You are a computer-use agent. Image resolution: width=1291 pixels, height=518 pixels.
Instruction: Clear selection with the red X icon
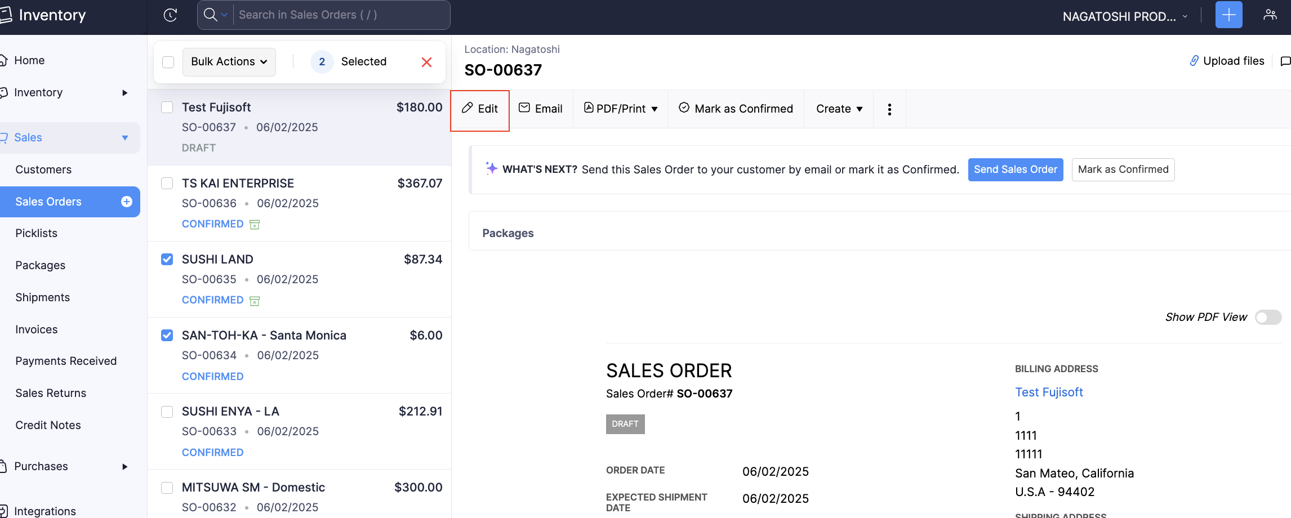click(x=426, y=62)
